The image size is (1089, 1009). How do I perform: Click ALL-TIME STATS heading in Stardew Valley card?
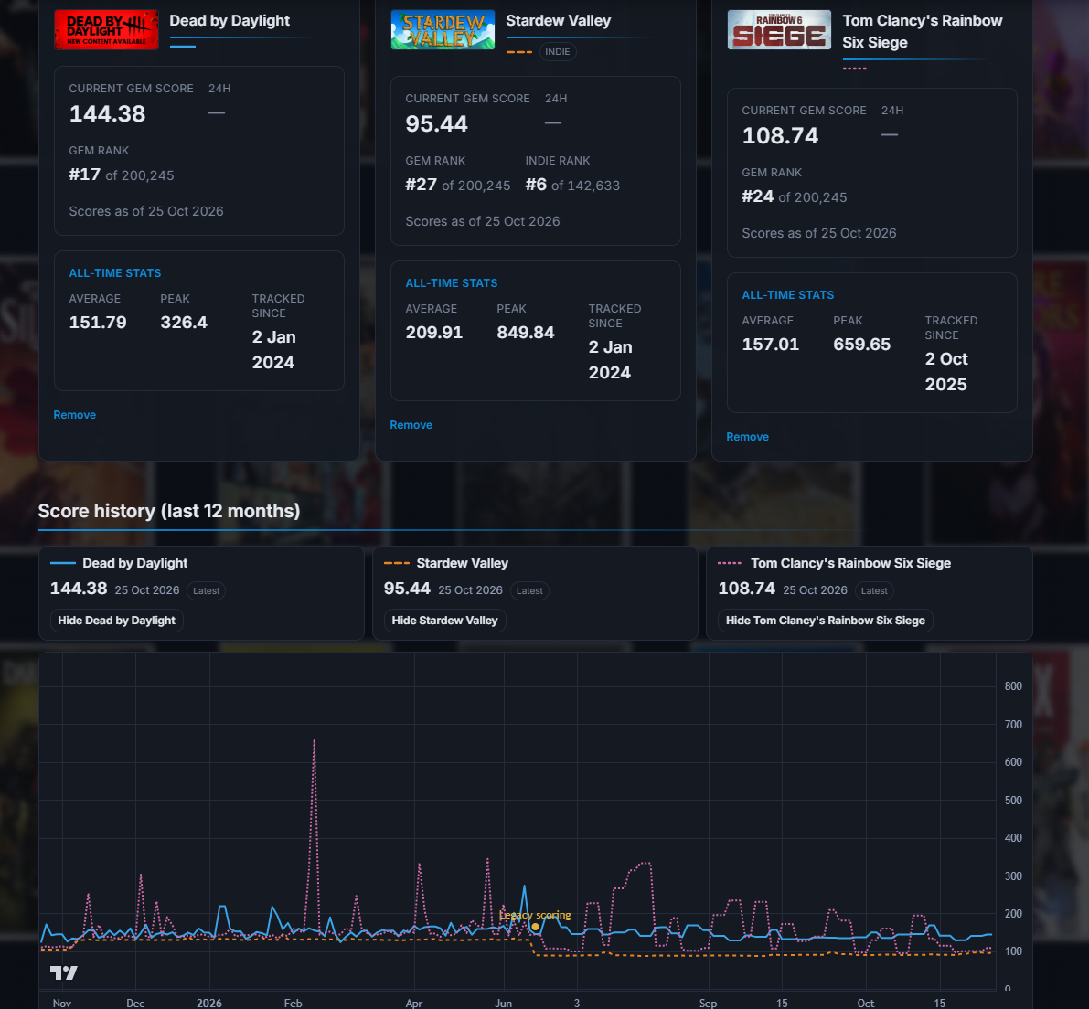pyautogui.click(x=452, y=283)
